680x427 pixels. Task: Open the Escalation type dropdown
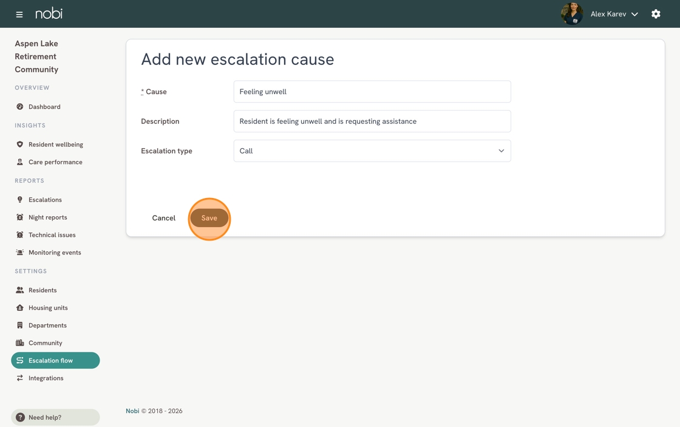coord(372,151)
